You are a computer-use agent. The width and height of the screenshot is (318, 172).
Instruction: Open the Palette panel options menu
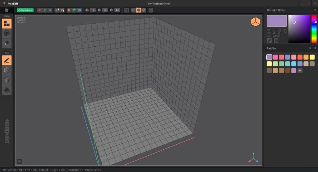click(310, 48)
